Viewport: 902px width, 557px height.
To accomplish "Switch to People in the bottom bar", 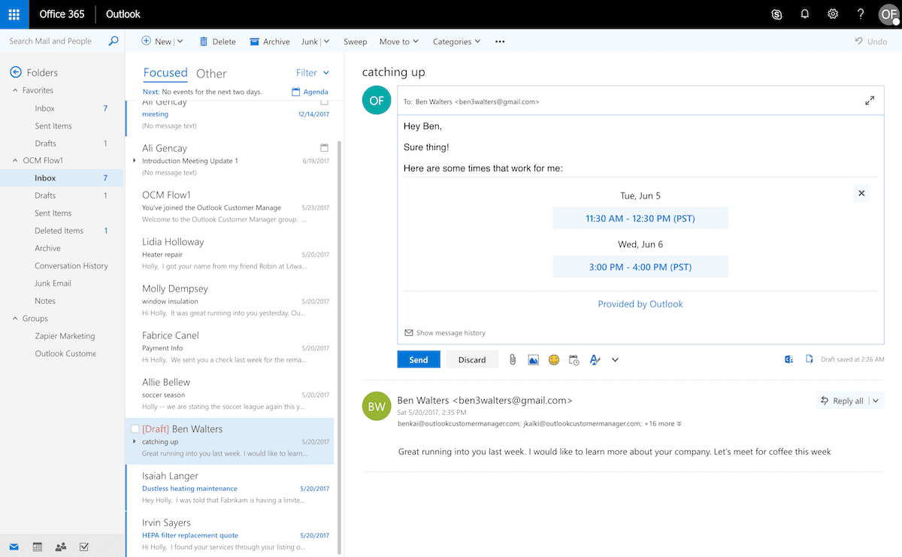I will coord(61,546).
